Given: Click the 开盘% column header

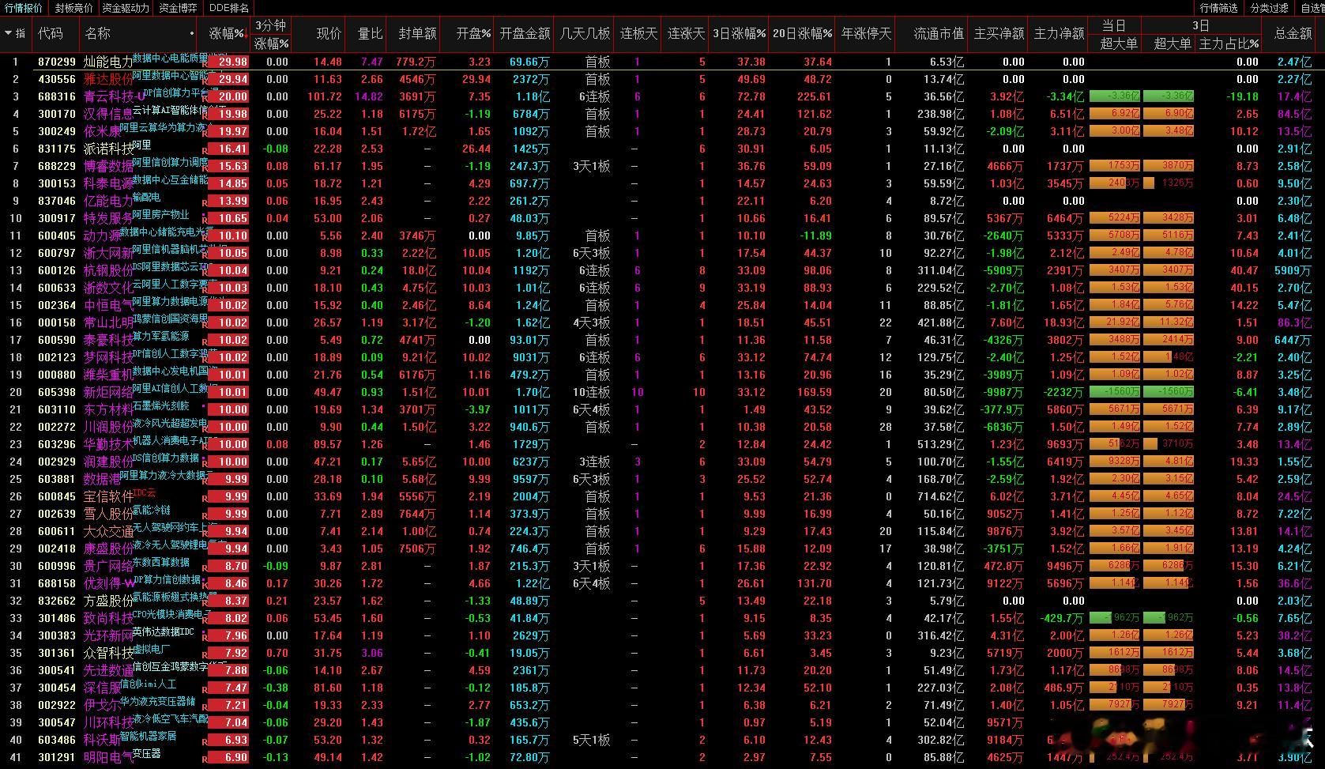Looking at the screenshot, I should [473, 33].
